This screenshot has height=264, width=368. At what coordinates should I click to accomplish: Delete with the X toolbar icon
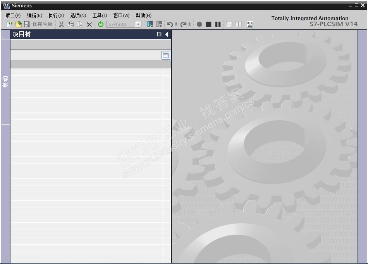[x=89, y=24]
